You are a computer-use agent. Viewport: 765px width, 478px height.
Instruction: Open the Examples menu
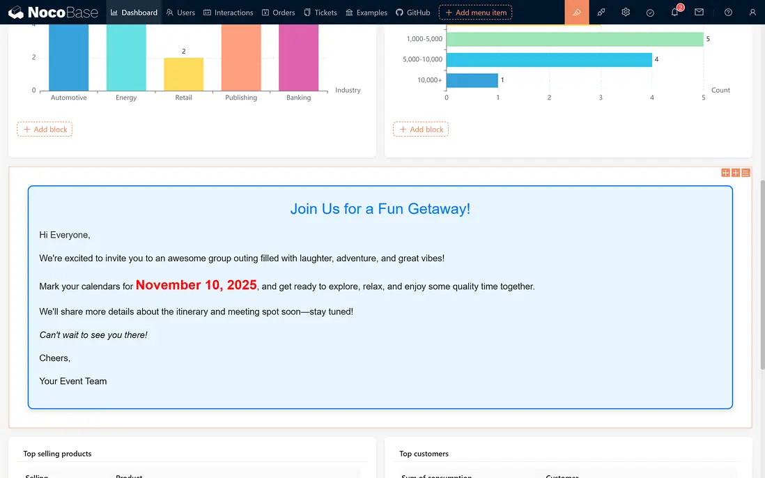click(366, 13)
